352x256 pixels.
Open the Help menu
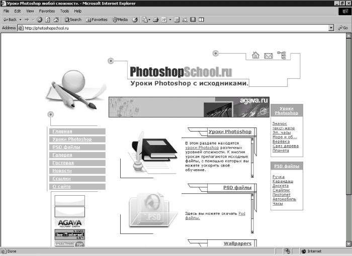click(77, 11)
